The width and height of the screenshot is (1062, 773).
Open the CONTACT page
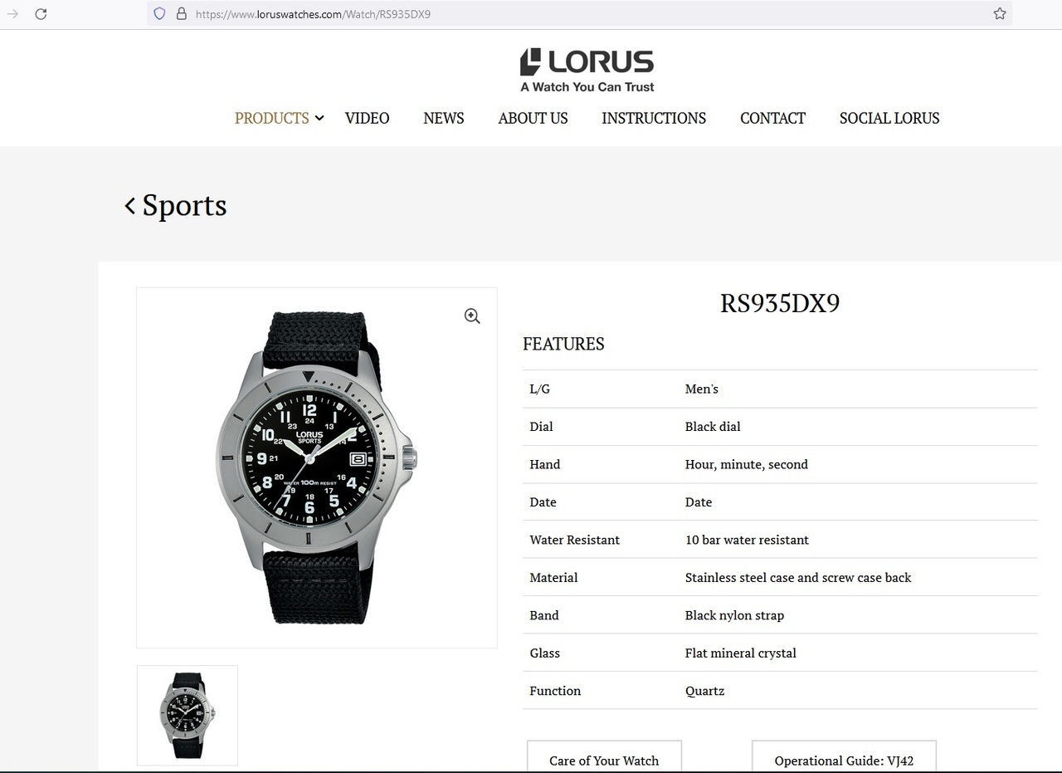[x=772, y=118]
